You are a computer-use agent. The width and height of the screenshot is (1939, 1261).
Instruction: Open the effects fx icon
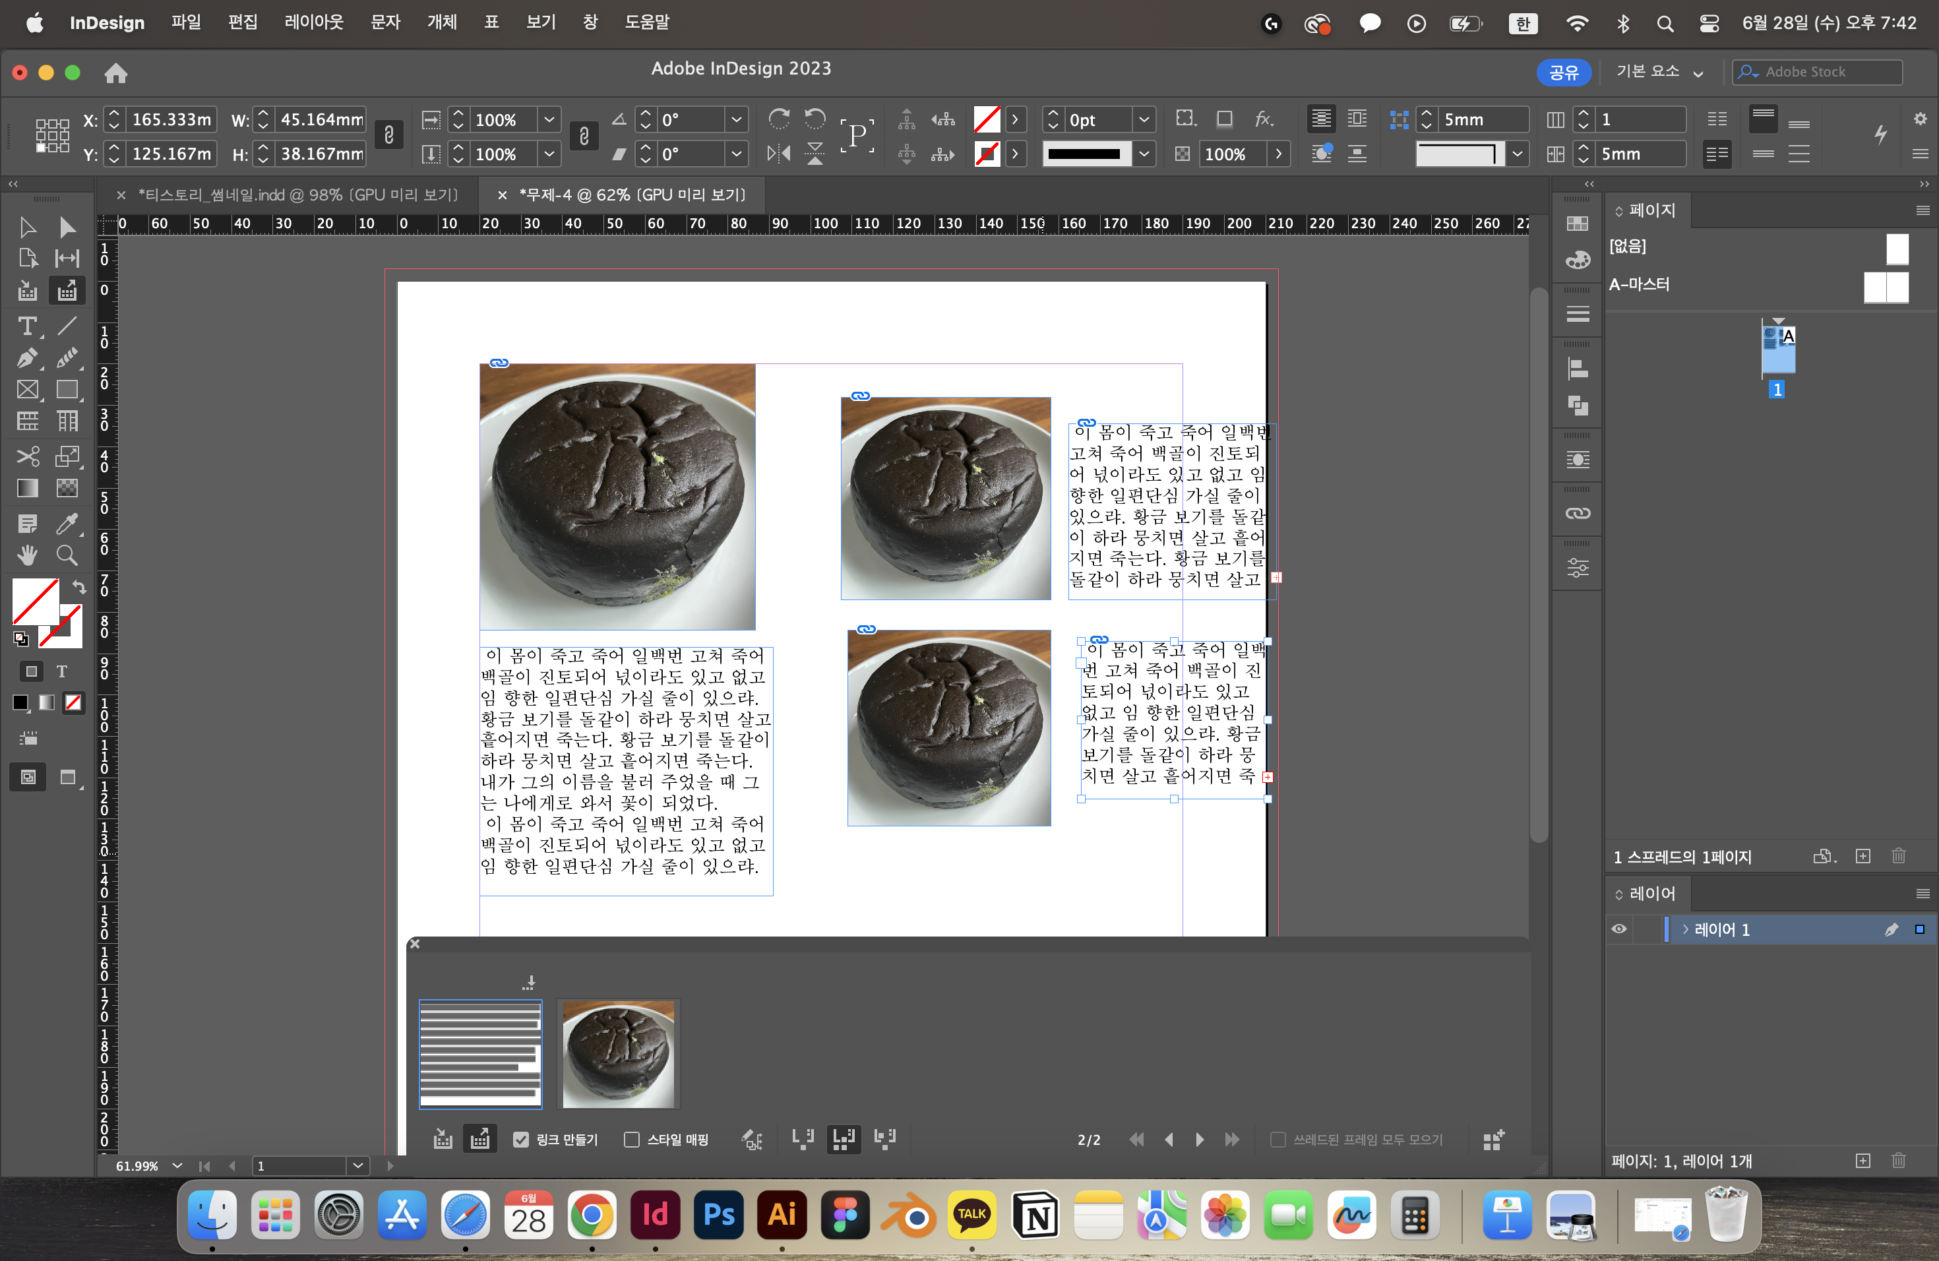(x=1264, y=120)
